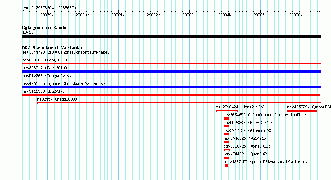Click the 29885k ruler tick label

[x=260, y=15]
